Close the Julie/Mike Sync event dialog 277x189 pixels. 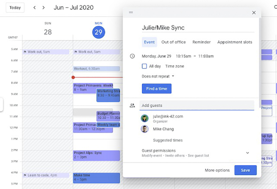click(x=254, y=12)
